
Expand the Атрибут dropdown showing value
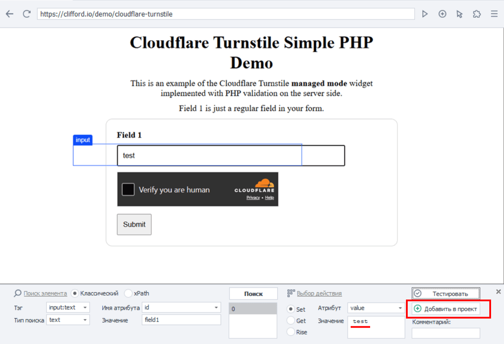coord(376,308)
